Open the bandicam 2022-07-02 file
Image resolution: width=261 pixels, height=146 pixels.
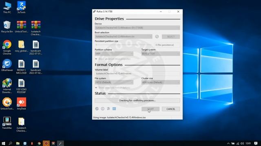point(35,67)
